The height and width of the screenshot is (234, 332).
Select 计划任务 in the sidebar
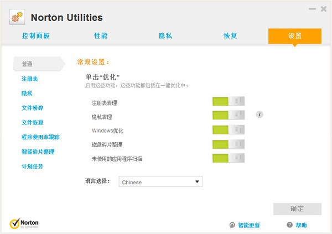pos(32,166)
